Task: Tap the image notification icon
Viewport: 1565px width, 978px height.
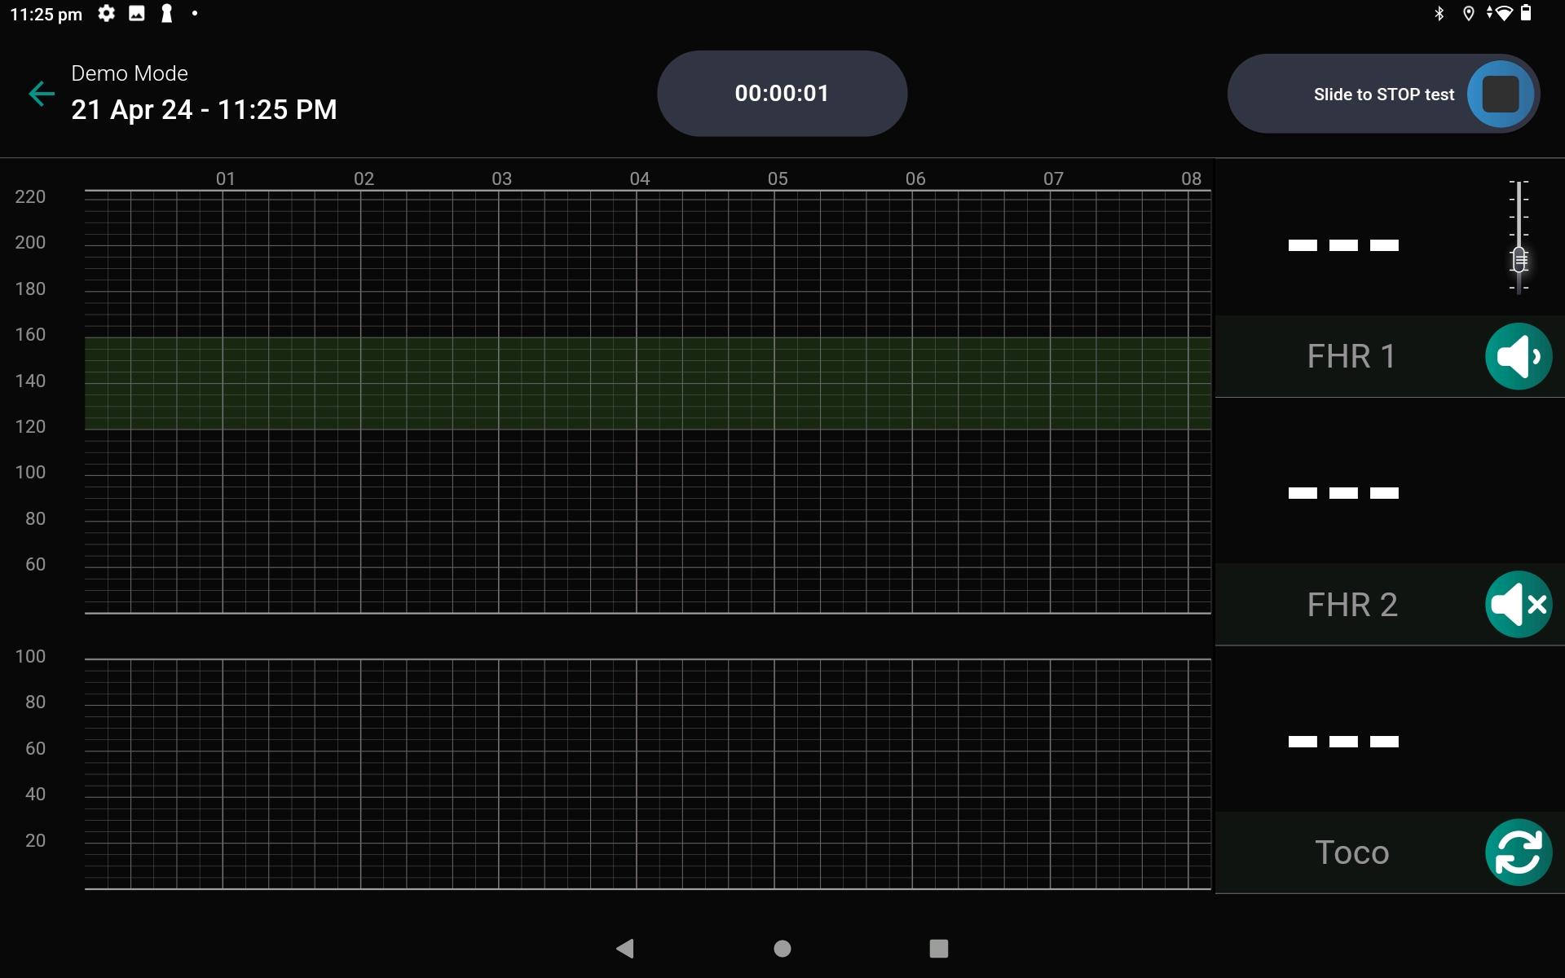Action: pyautogui.click(x=137, y=14)
